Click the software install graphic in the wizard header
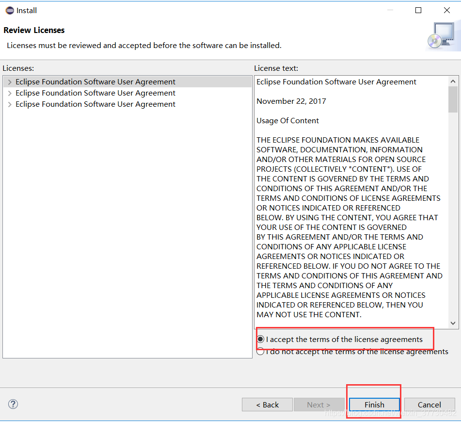This screenshot has width=461, height=422. 442,35
